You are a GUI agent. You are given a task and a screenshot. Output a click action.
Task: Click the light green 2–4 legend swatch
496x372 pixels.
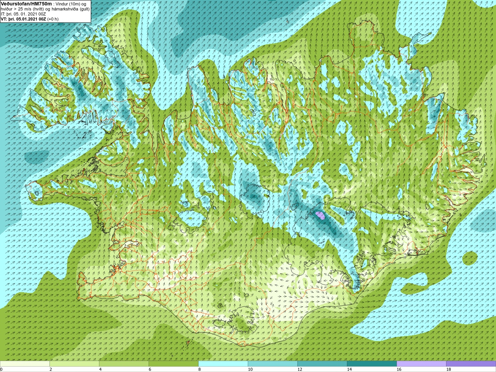click(x=74, y=364)
